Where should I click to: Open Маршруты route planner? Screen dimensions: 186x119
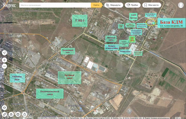tap(114, 5)
